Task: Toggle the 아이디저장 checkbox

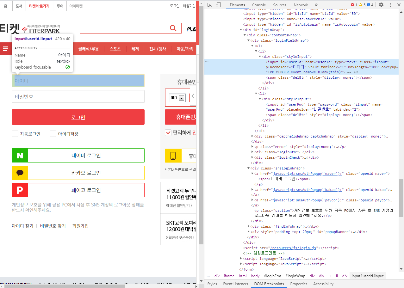Action: pyautogui.click(x=53, y=134)
